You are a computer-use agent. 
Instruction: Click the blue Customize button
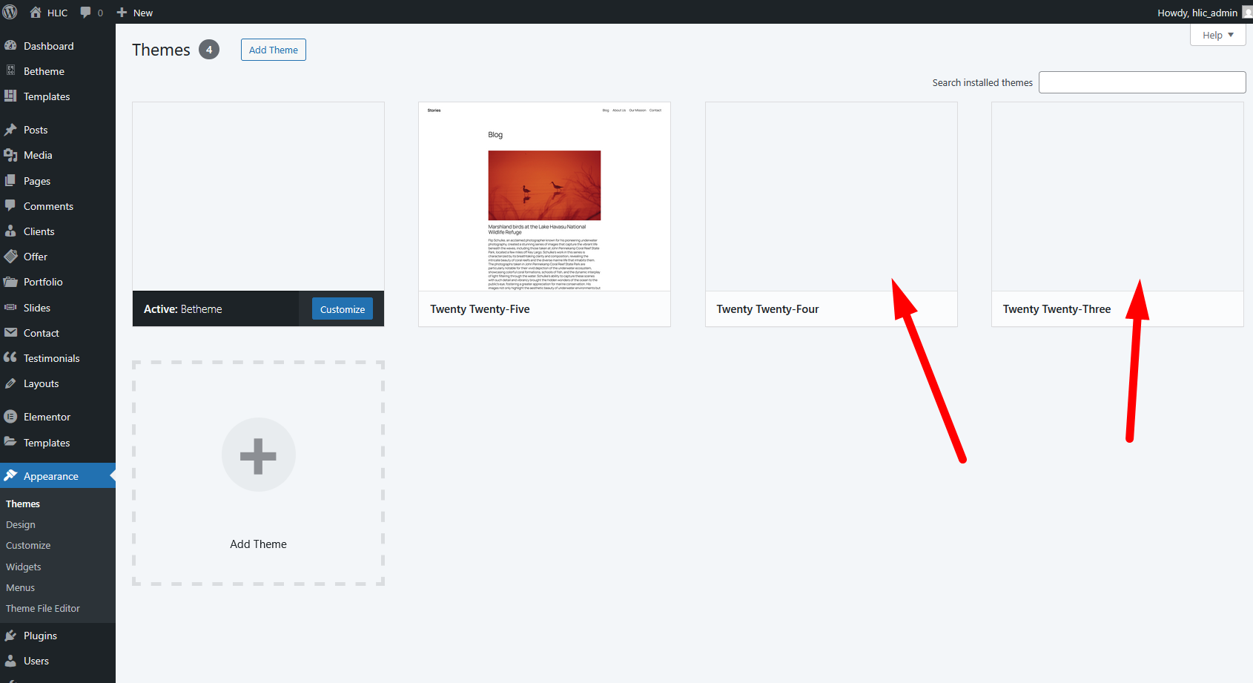coord(343,309)
